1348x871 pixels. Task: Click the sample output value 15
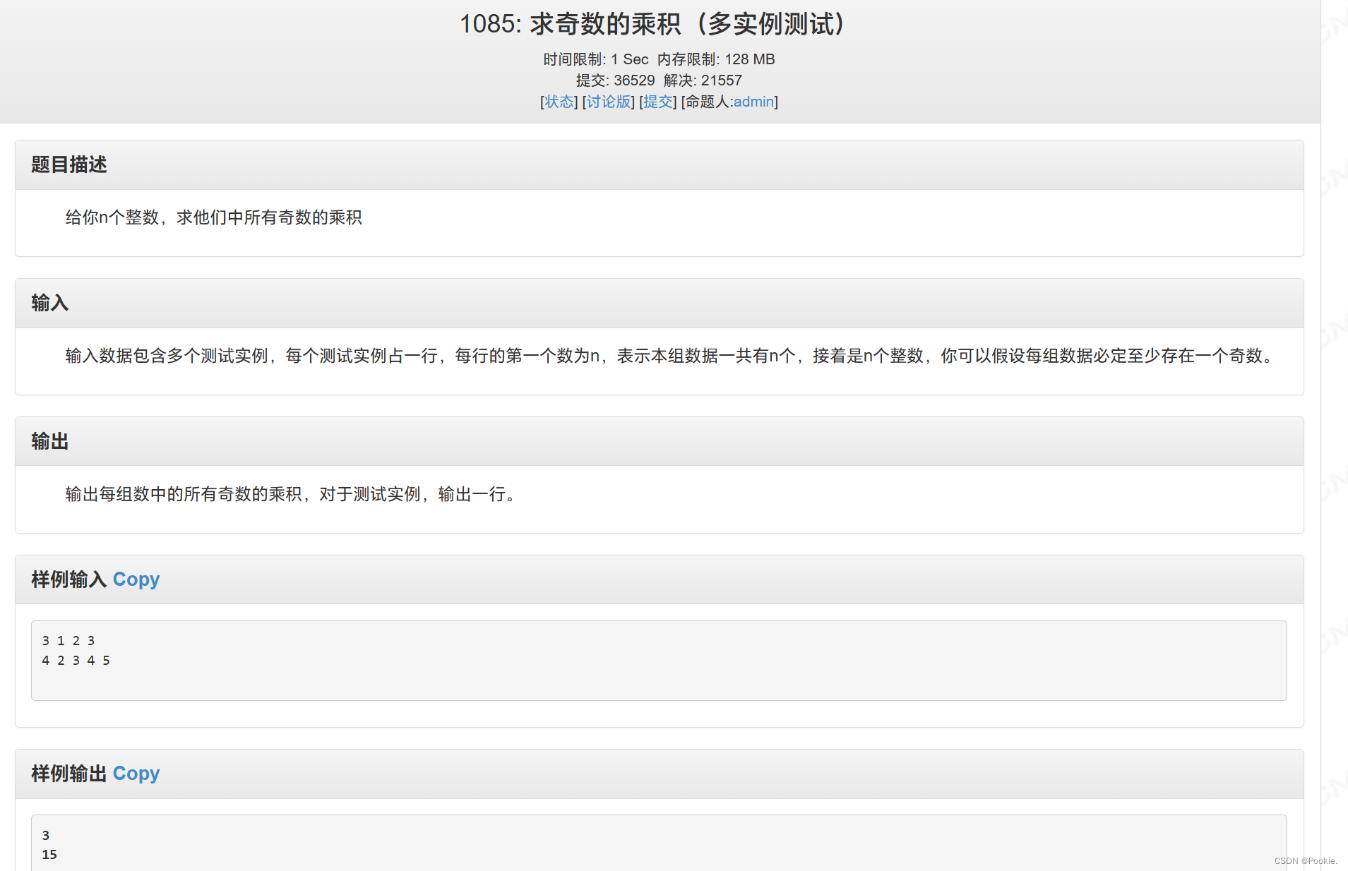[x=49, y=854]
